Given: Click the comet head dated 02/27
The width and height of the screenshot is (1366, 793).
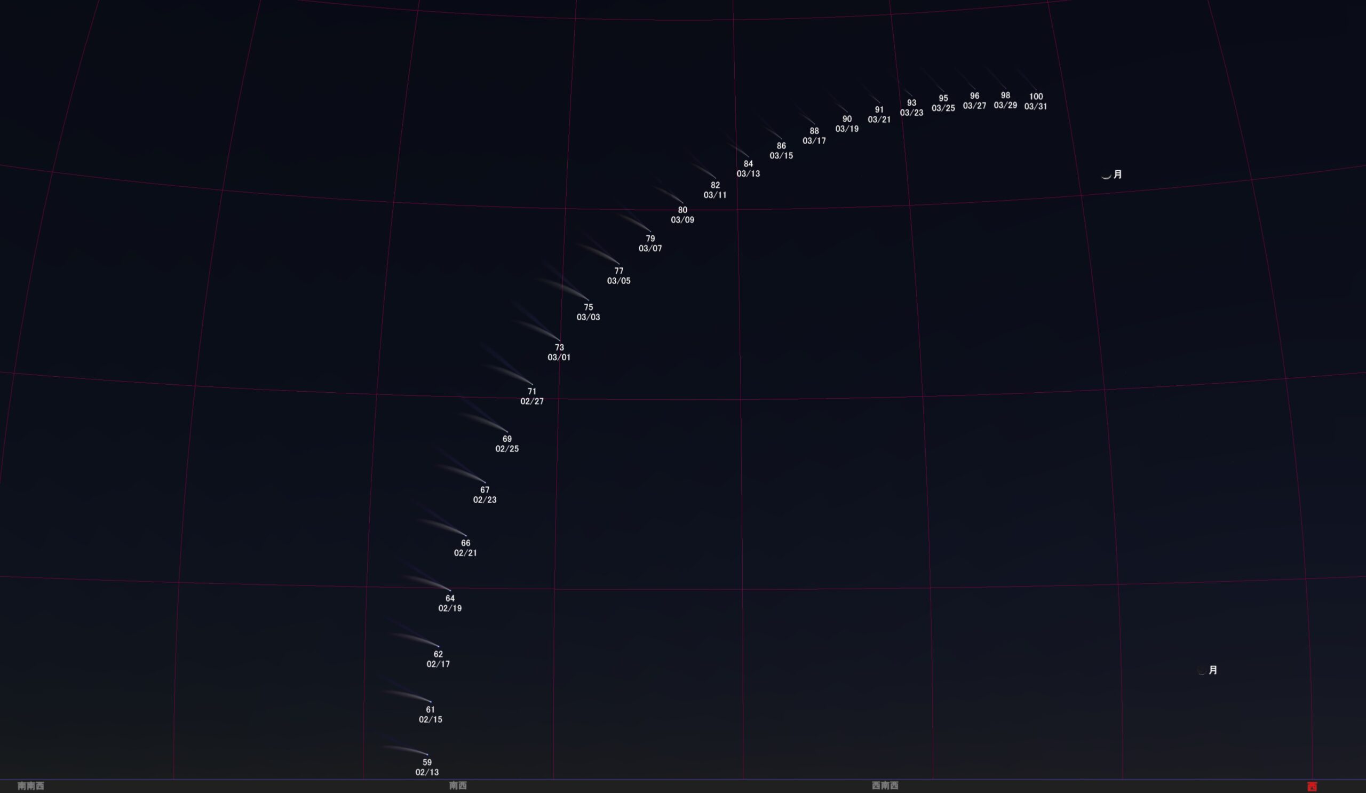Looking at the screenshot, I should pyautogui.click(x=532, y=384).
